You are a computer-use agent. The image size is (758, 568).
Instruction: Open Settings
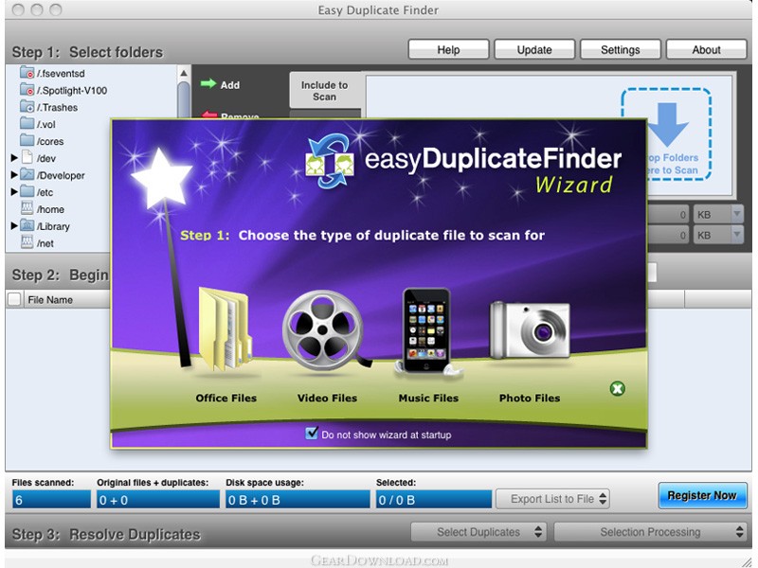pos(621,50)
